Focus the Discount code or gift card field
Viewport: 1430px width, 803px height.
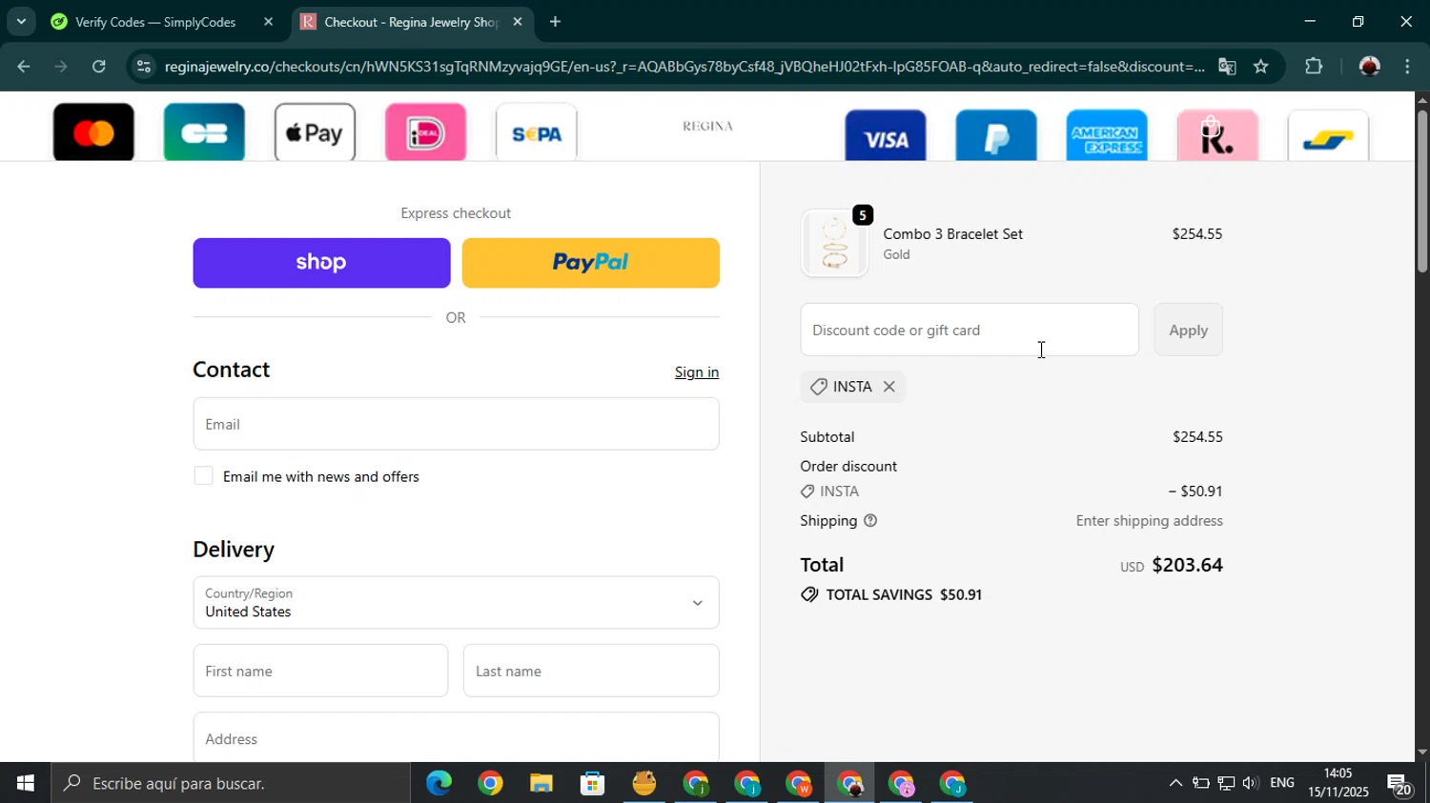(x=970, y=330)
